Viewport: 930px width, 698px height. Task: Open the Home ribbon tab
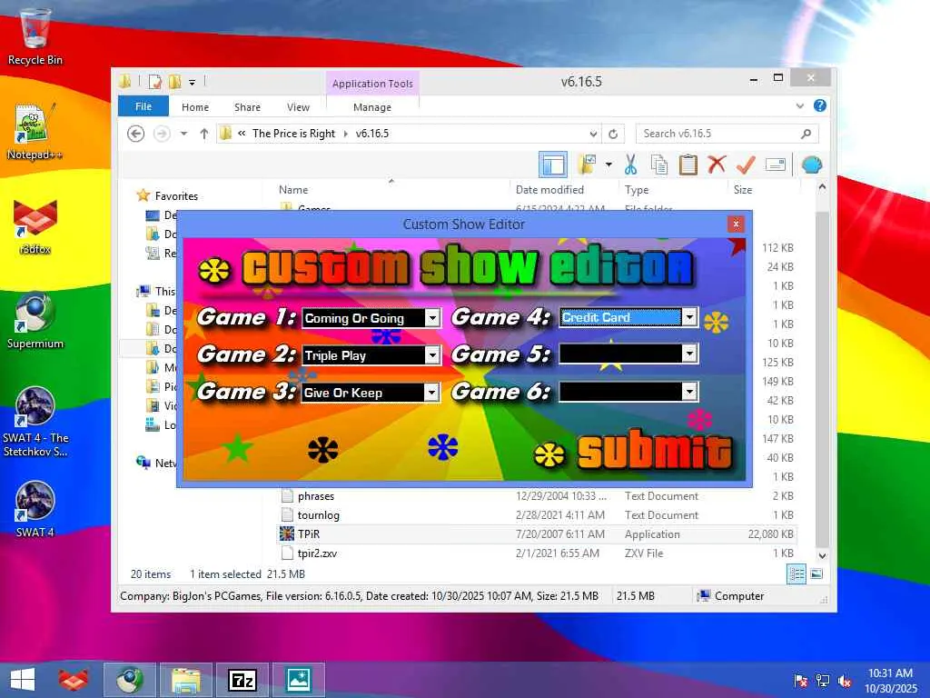point(195,107)
